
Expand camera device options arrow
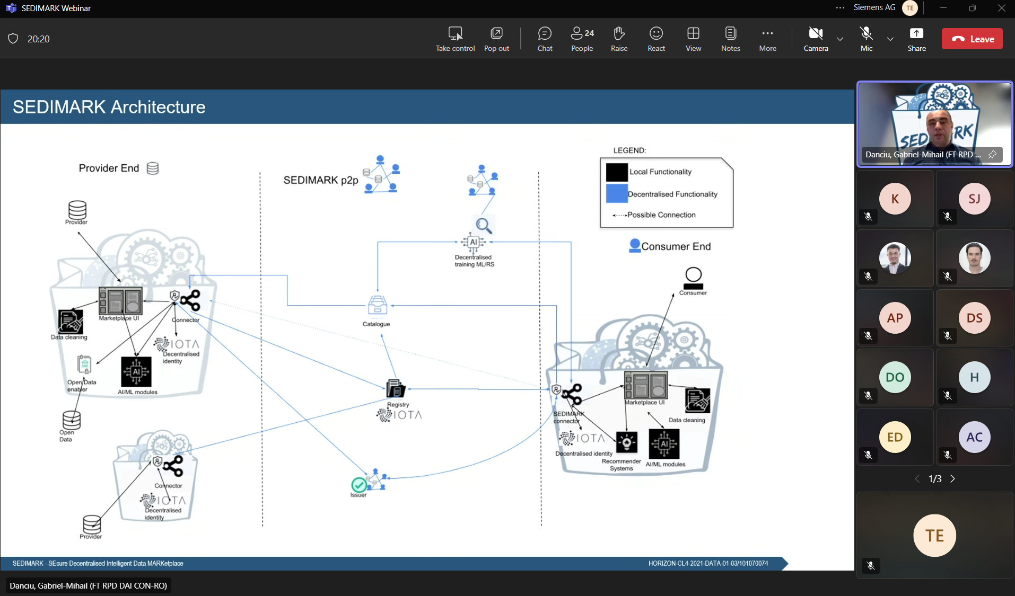(840, 39)
